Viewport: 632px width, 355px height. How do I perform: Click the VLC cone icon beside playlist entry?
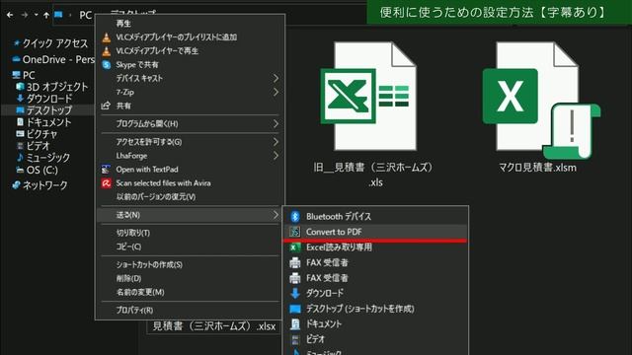(x=106, y=37)
